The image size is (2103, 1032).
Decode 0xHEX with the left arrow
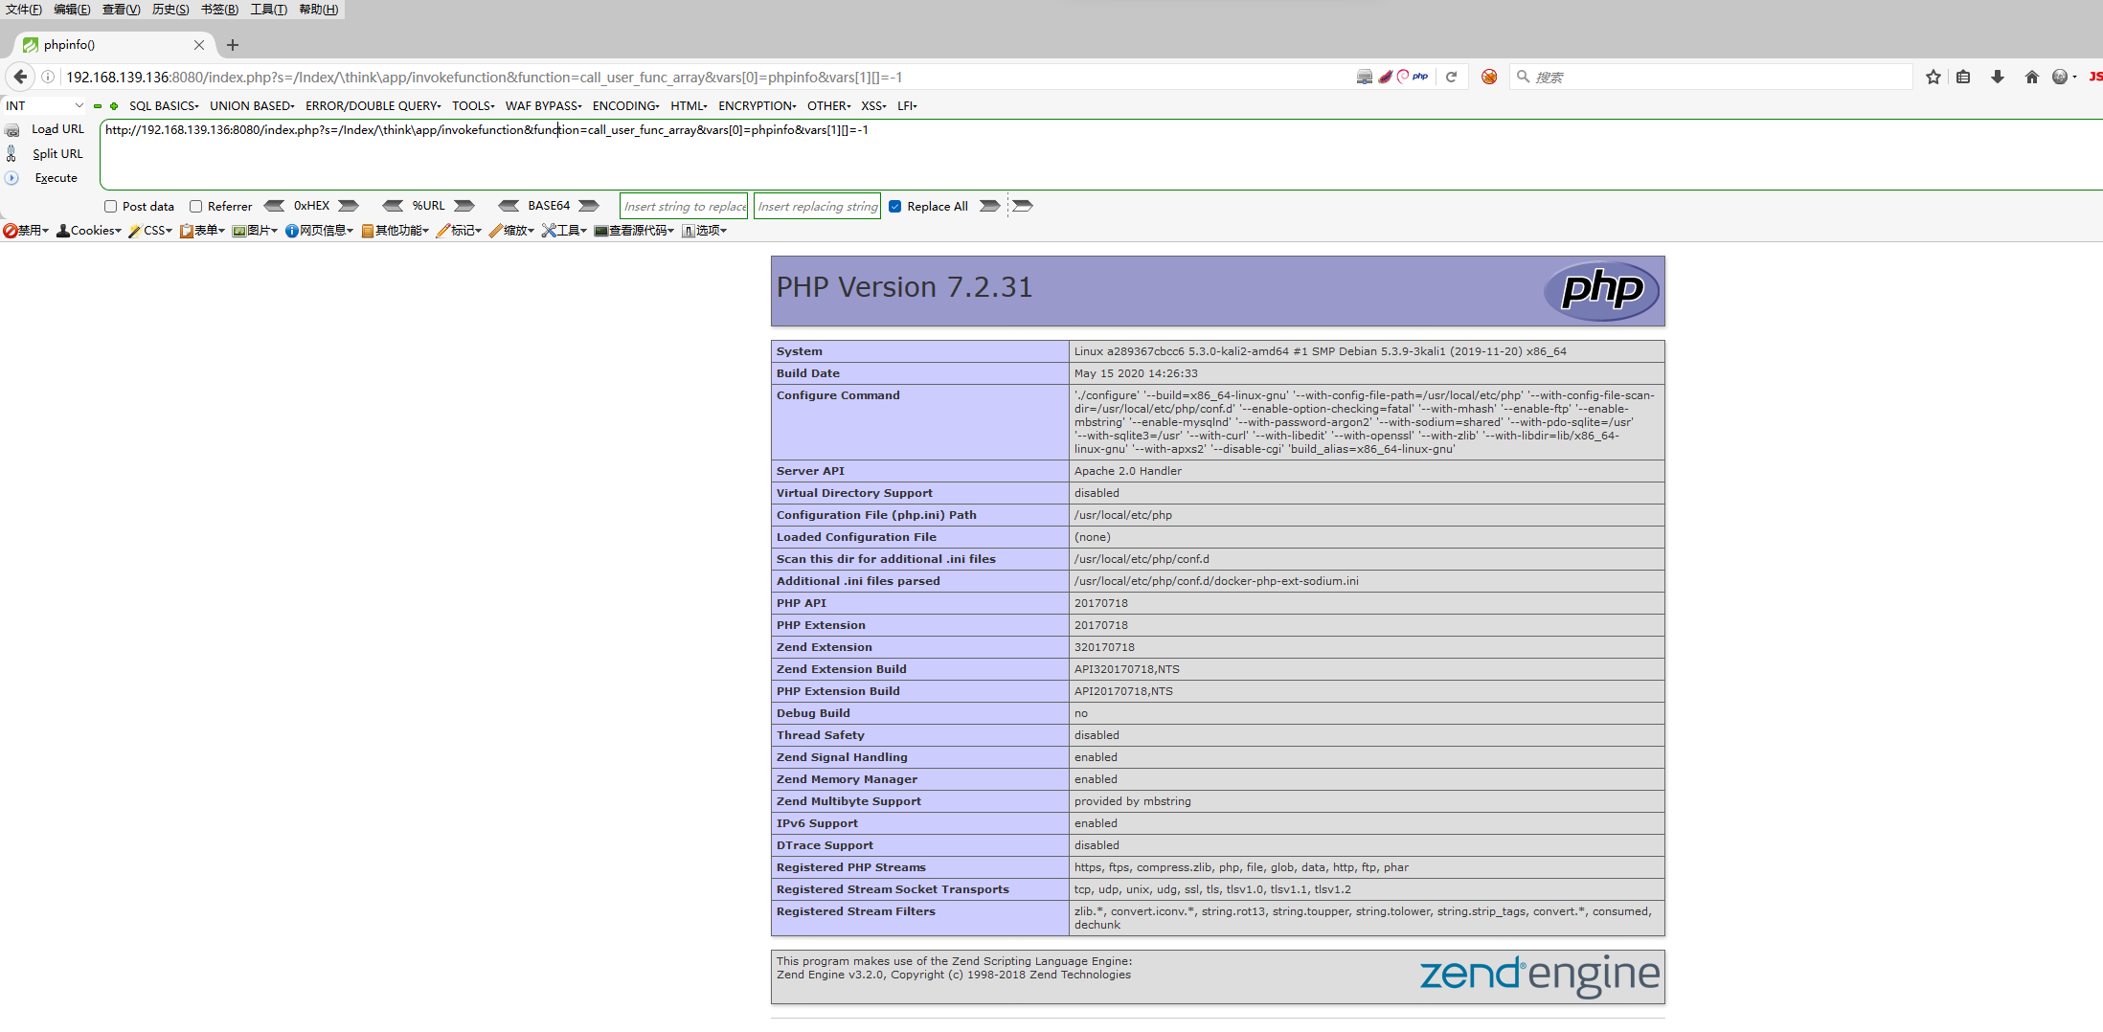(x=274, y=206)
